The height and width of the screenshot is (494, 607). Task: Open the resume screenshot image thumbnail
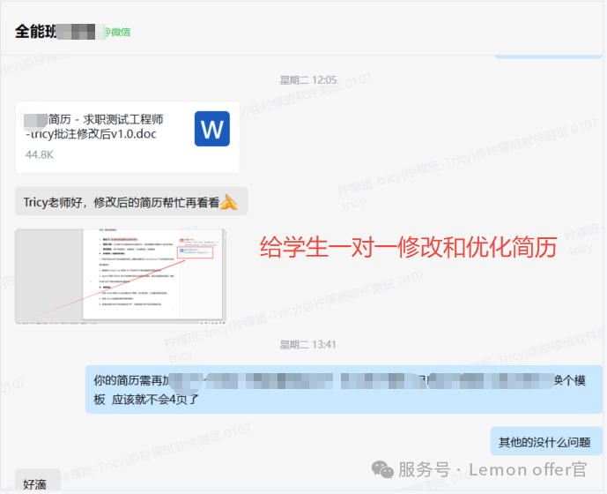coord(121,276)
